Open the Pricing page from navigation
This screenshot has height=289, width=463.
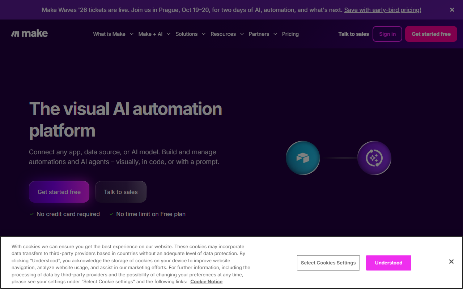point(290,34)
